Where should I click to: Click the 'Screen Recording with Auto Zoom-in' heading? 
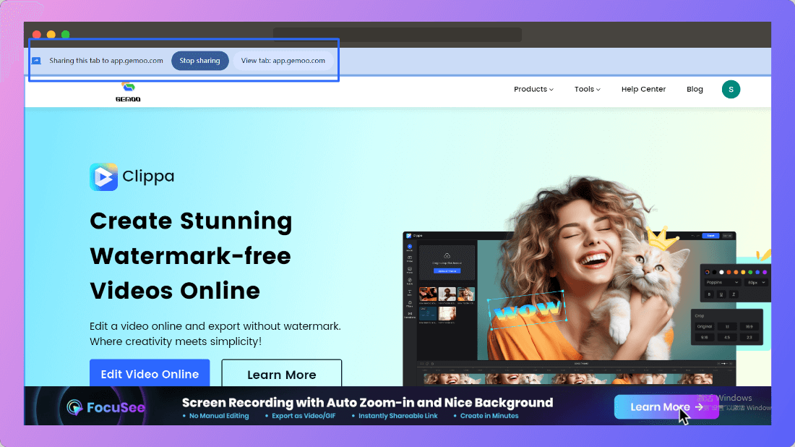tap(367, 403)
